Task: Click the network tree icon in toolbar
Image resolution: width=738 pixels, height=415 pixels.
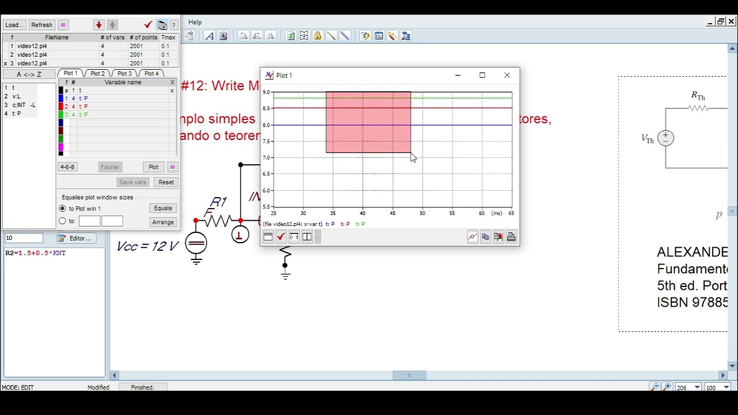Action: [x=406, y=36]
